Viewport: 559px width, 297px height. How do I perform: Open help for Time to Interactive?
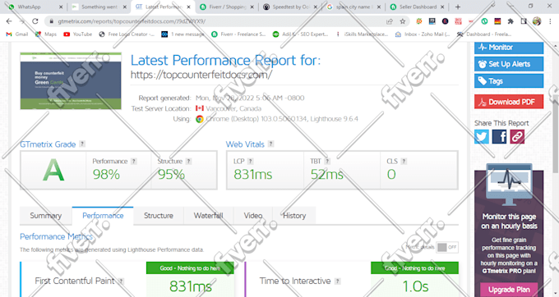[x=337, y=281]
